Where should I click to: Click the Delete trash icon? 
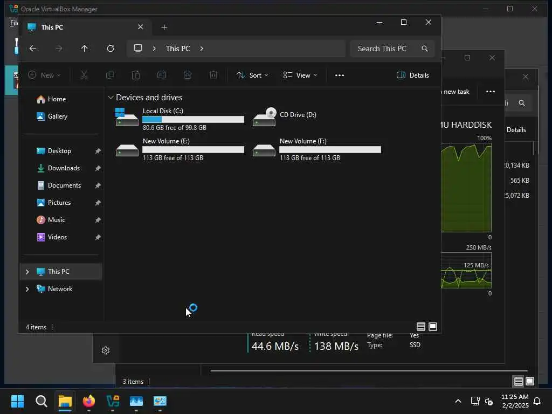coord(213,75)
